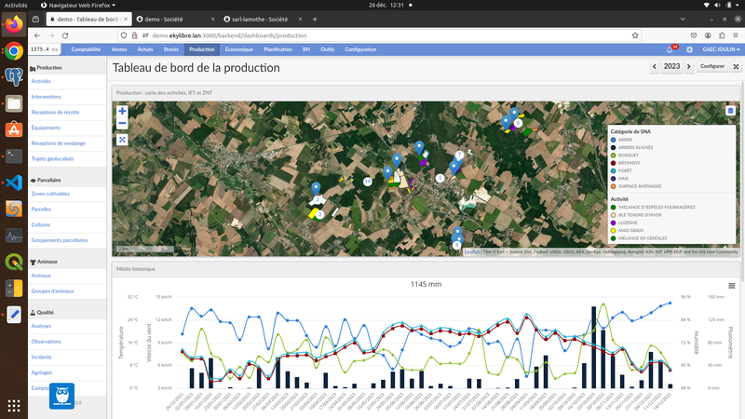Toggle fullscreen view of the map
This screenshot has width=745, height=419.
point(122,140)
